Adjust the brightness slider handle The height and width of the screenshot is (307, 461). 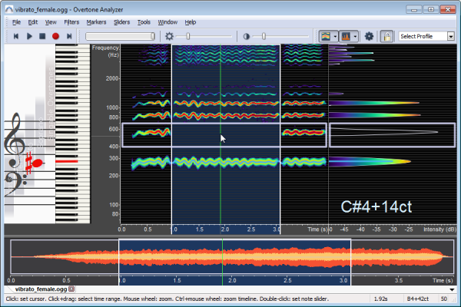pos(188,36)
